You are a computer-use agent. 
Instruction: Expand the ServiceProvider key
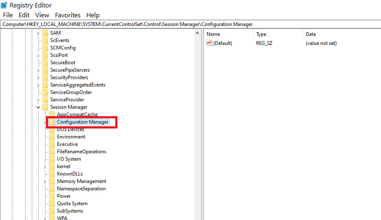pyautogui.click(x=38, y=100)
